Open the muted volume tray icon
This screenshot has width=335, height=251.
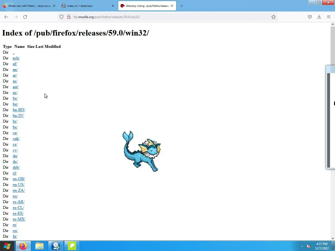pos(309,246)
